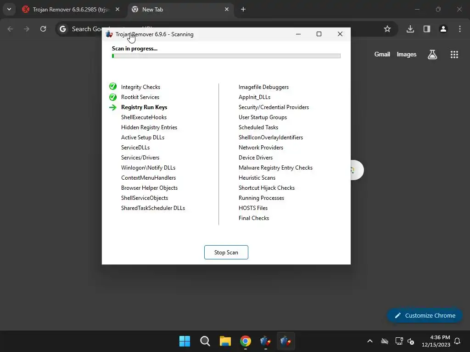Click the green arrow beside Registry Run Keys
The image size is (470, 352).
coord(113,107)
